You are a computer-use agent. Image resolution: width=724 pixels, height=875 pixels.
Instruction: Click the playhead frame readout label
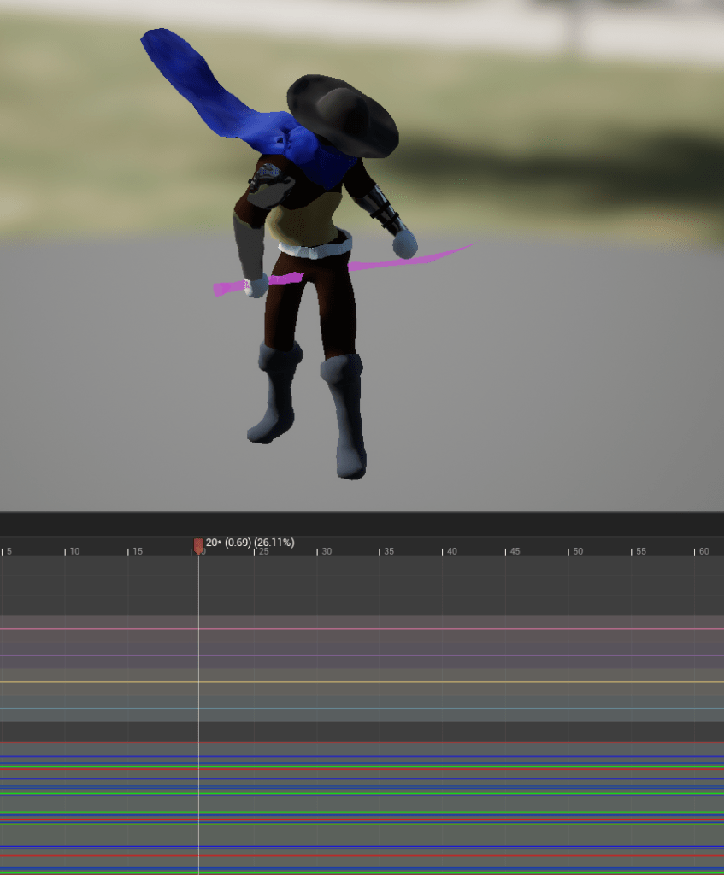[250, 543]
